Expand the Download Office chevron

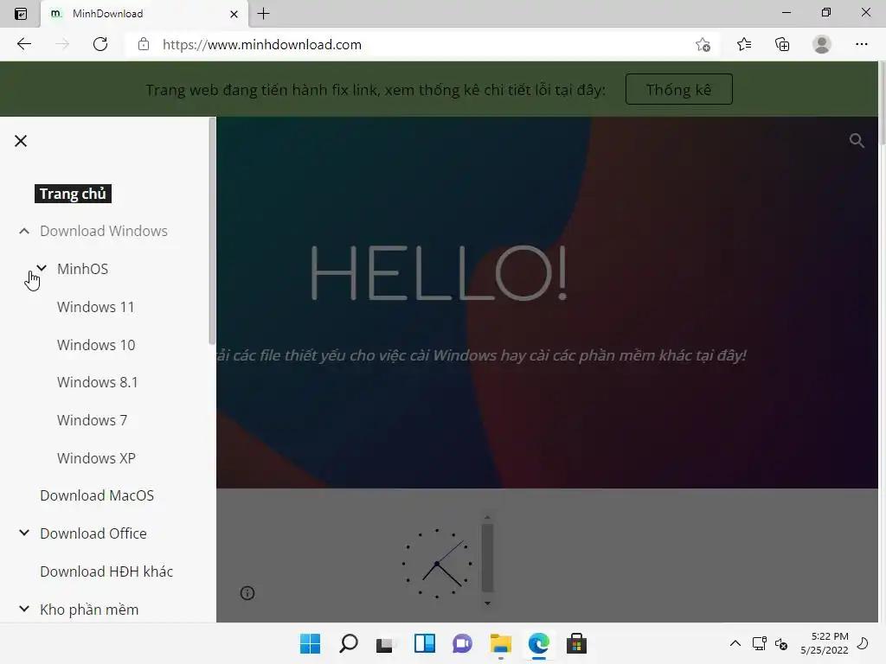(24, 533)
